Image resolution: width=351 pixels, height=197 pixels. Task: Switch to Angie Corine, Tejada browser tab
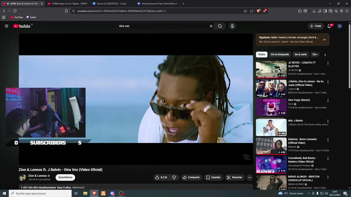(x=67, y=4)
